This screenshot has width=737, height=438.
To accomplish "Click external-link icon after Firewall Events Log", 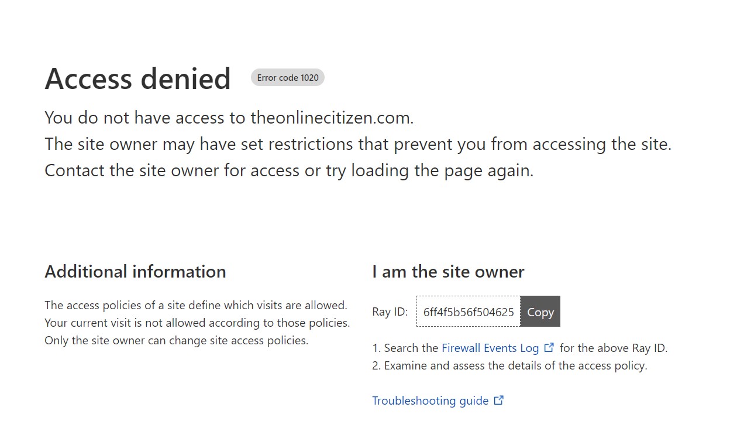I will tap(549, 347).
